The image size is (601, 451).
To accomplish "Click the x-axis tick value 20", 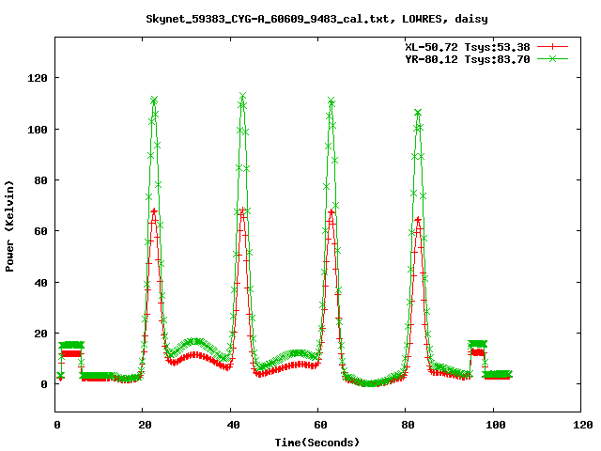I will click(145, 425).
